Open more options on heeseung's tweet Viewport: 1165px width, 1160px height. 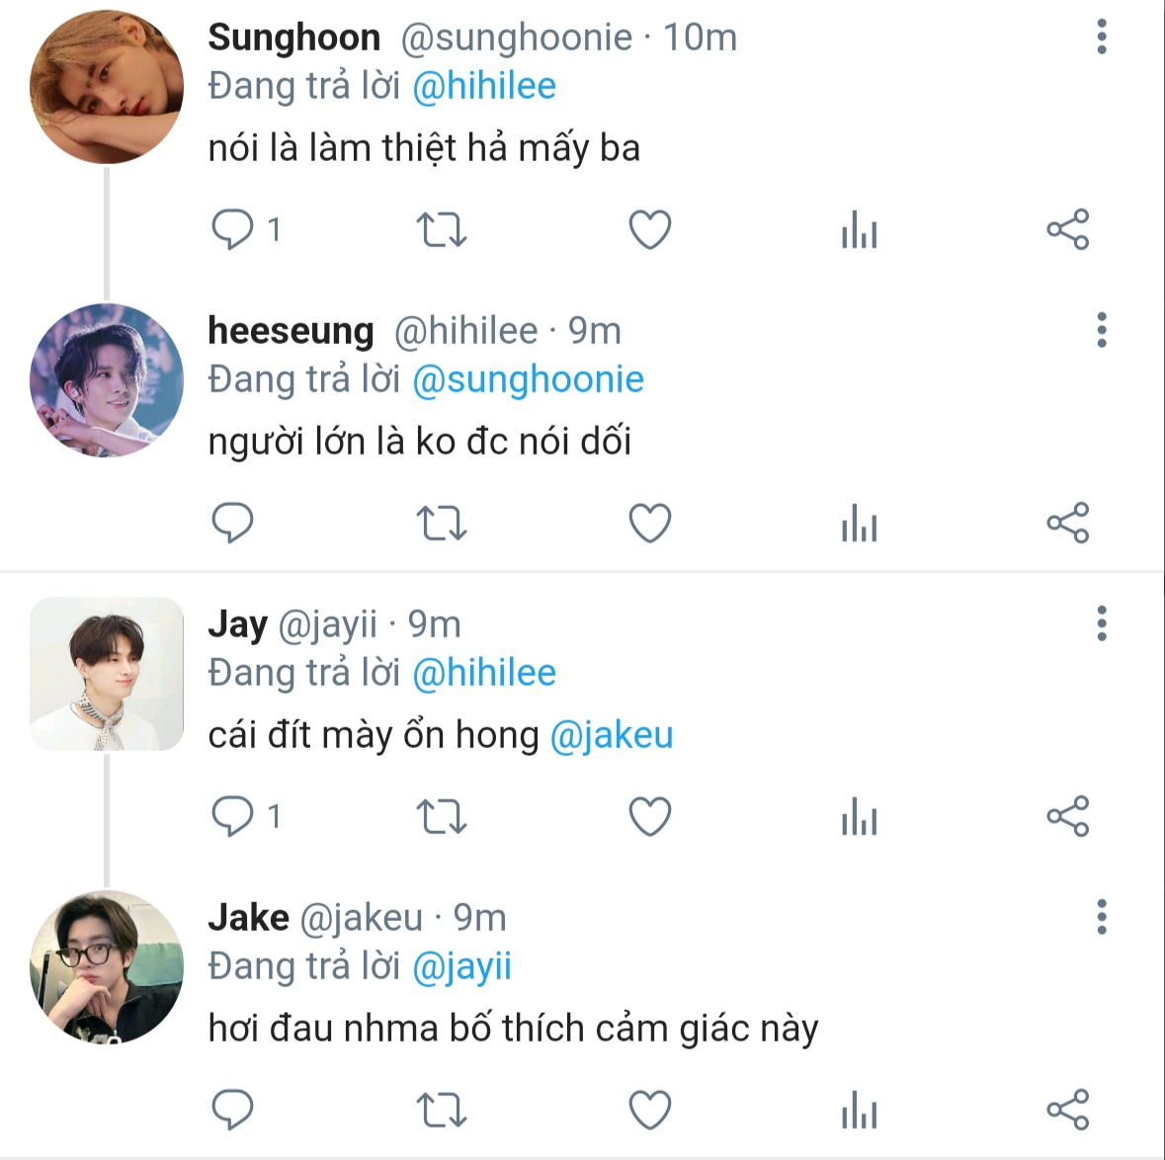(1102, 330)
